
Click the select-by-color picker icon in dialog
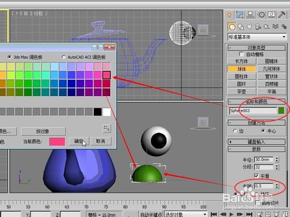point(107,128)
